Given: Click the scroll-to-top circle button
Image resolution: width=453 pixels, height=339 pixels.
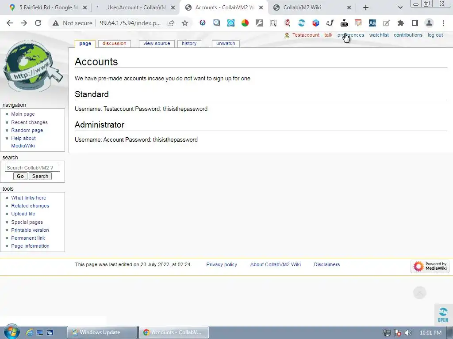Looking at the screenshot, I should coord(420,293).
